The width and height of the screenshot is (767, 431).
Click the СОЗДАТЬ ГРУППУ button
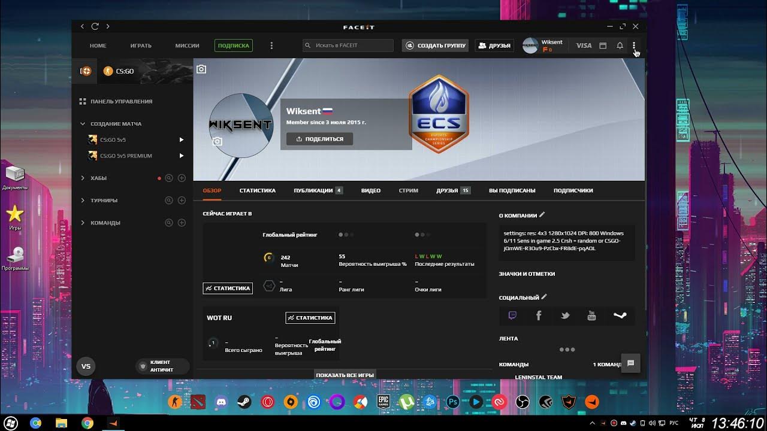[x=436, y=45]
